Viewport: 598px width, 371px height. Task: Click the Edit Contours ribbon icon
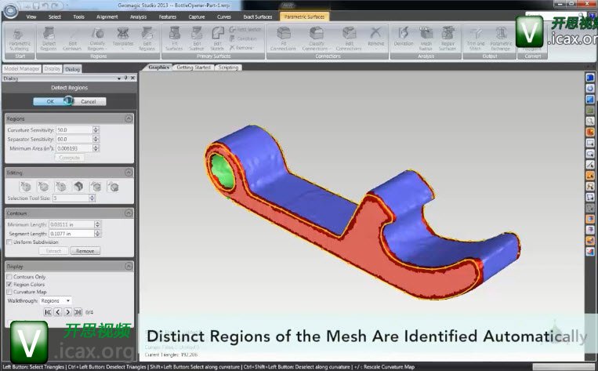(72, 39)
